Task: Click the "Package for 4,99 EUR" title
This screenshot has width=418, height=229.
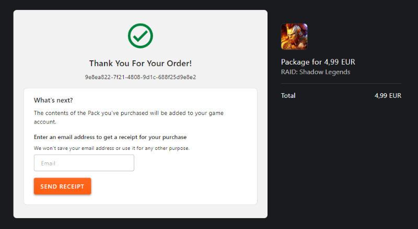Action: [318, 62]
